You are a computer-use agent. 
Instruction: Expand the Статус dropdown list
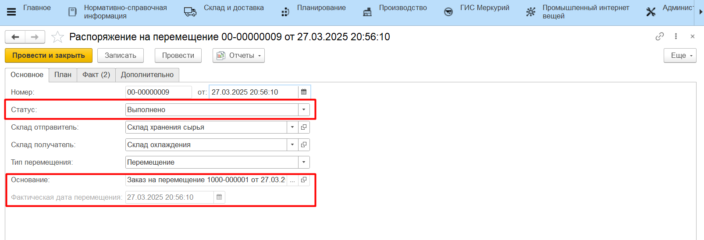(x=304, y=109)
